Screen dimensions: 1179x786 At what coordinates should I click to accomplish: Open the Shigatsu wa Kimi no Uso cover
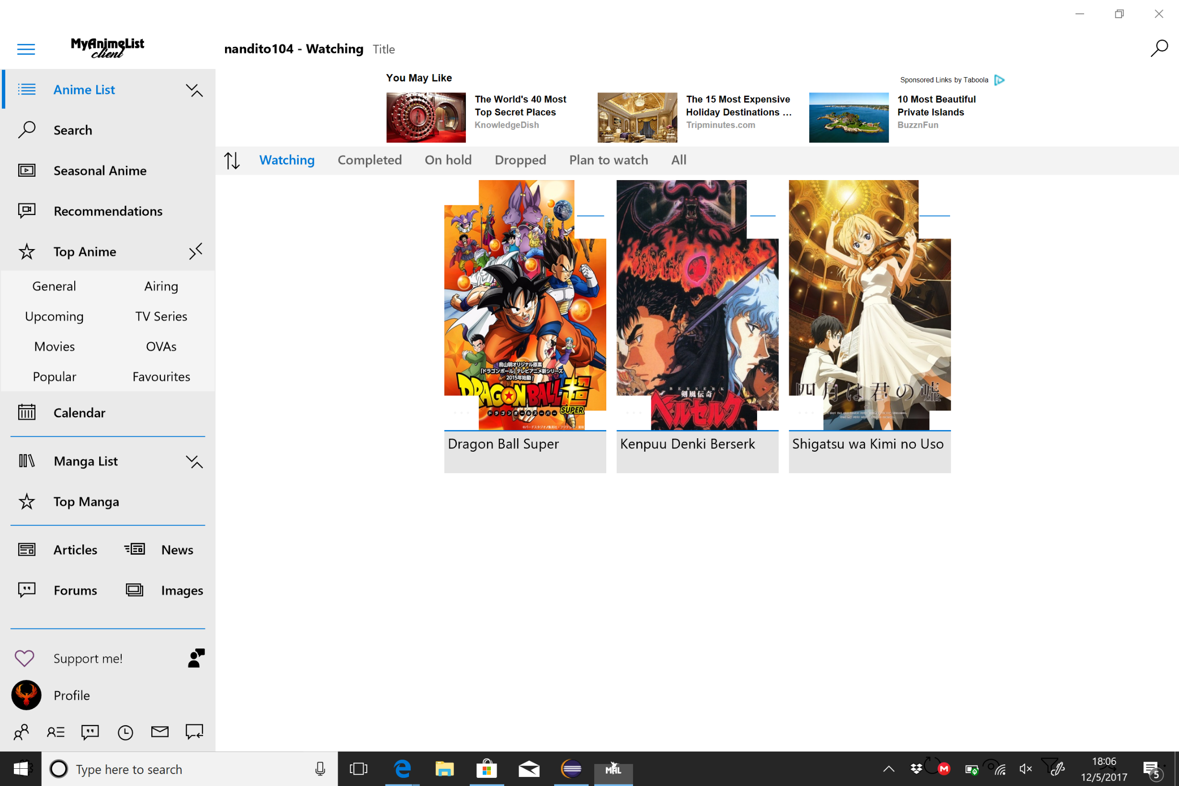pyautogui.click(x=869, y=305)
